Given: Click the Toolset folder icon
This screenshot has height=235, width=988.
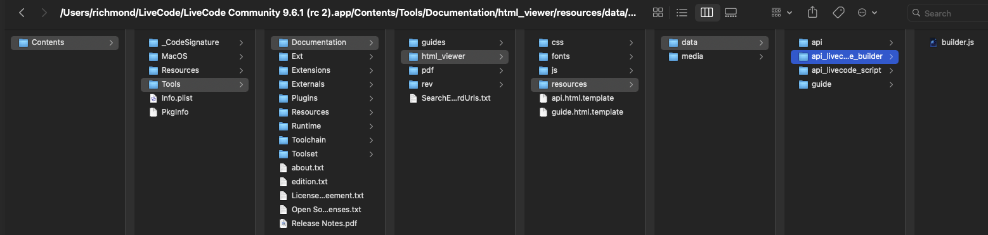Looking at the screenshot, I should point(283,154).
